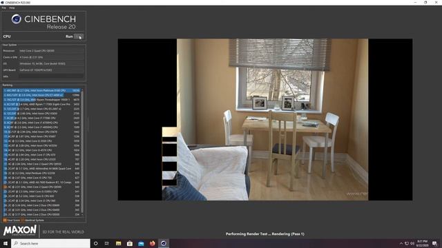The width and height of the screenshot is (442, 248).
Task: Open the Windows Start menu
Action: coord(6,243)
